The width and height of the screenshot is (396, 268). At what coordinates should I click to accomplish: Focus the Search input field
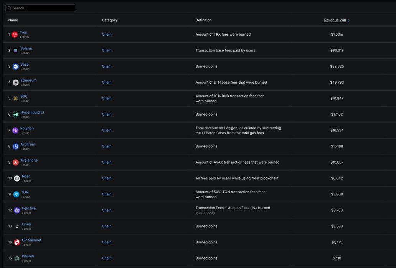point(42,8)
